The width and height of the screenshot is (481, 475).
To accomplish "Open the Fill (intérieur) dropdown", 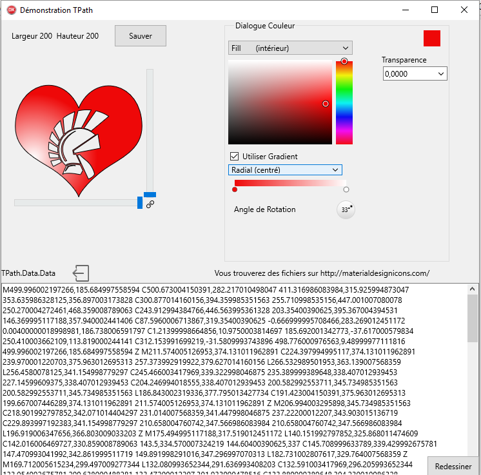I will pos(290,48).
